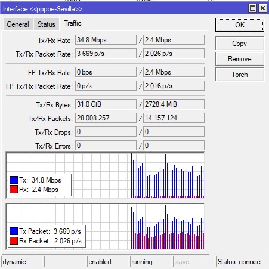Click the Copy button
This screenshot has height=269, width=269.
pos(240,44)
